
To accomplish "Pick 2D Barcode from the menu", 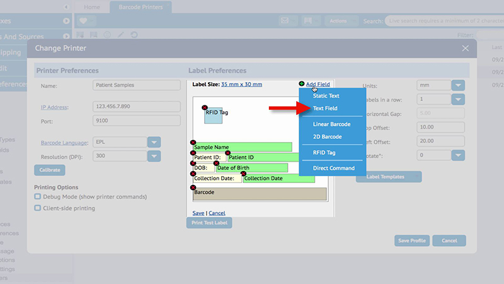I will click(x=328, y=136).
